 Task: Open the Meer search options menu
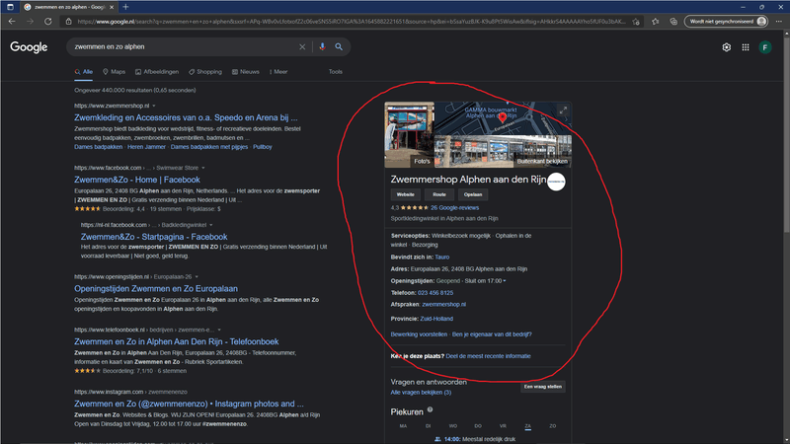pos(278,72)
